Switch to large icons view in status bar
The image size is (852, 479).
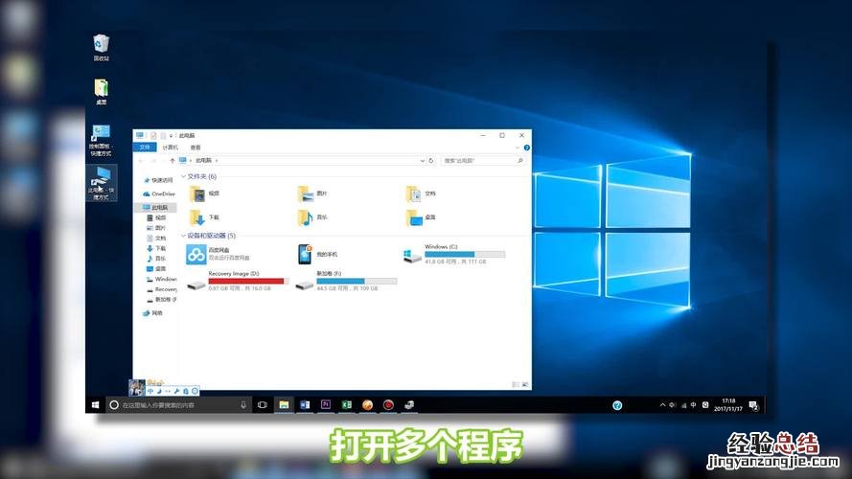click(525, 384)
